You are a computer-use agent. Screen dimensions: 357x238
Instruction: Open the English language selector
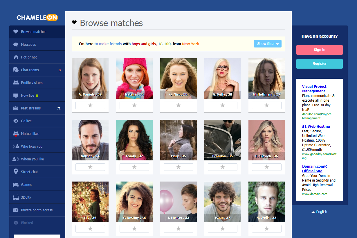[x=319, y=212]
